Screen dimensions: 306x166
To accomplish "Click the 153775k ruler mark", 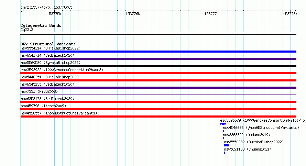I will (x=54, y=14).
